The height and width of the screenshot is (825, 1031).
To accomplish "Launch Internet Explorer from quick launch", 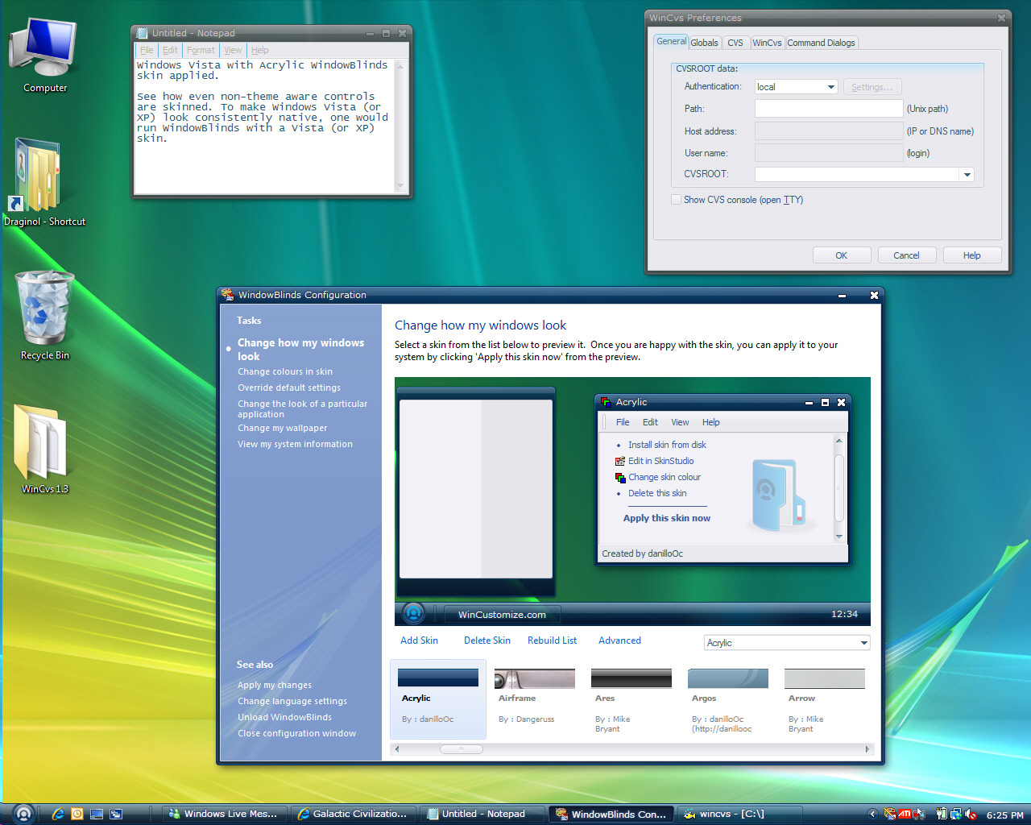I will pyautogui.click(x=58, y=814).
